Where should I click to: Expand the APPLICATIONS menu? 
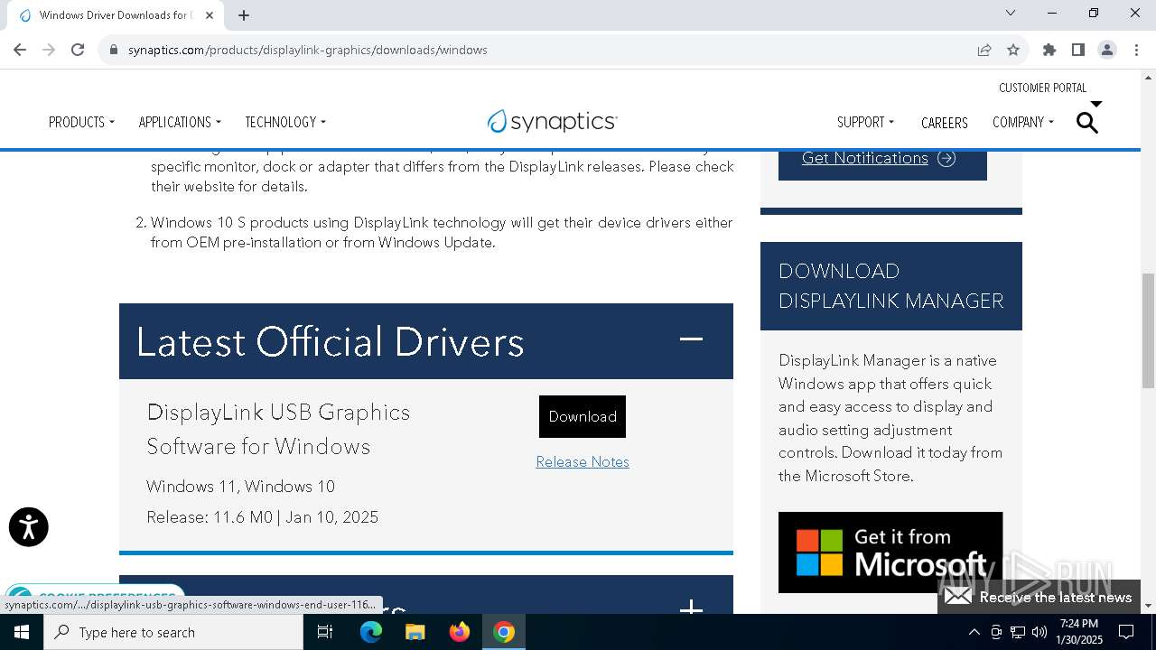(x=180, y=122)
